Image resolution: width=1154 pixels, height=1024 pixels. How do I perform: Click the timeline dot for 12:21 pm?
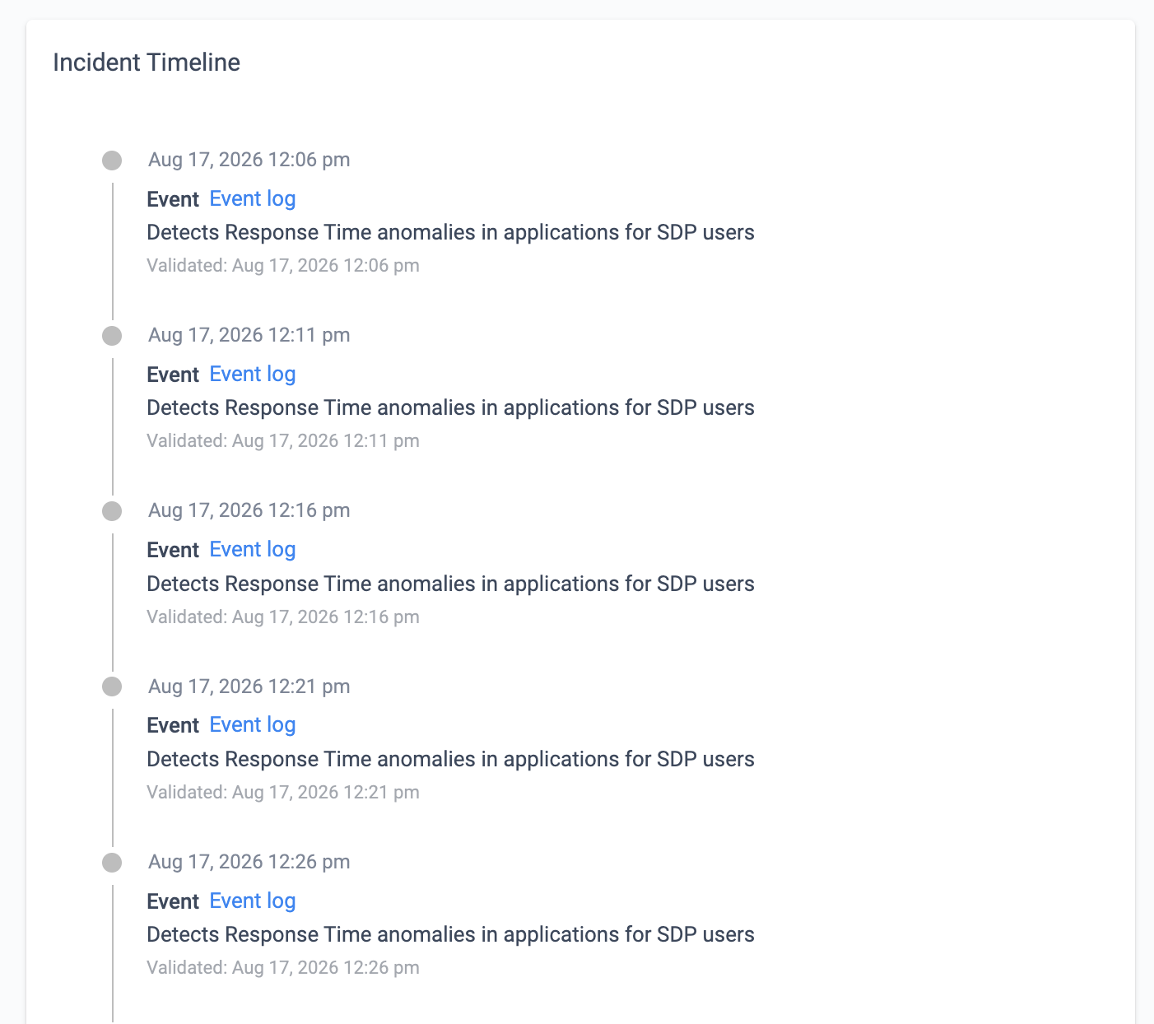[x=112, y=687]
